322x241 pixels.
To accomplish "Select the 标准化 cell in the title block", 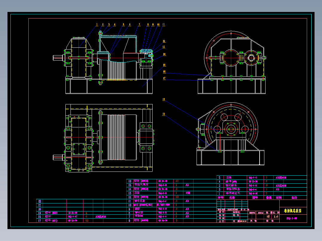I will point(236,212).
